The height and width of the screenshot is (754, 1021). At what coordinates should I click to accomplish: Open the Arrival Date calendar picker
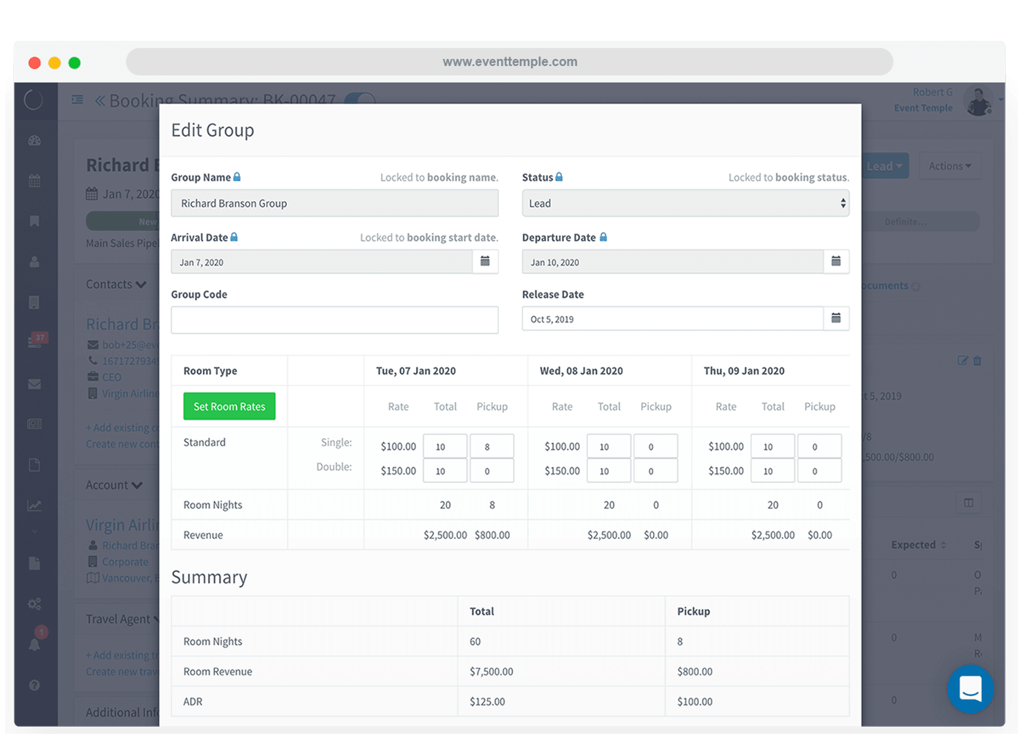pyautogui.click(x=485, y=262)
